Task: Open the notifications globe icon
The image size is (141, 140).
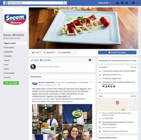Action: click(x=127, y=3)
